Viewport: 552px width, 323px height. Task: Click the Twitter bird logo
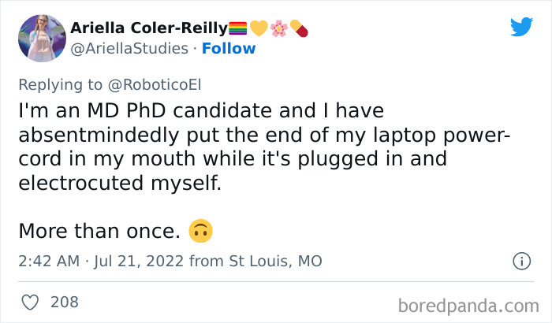coord(520,27)
